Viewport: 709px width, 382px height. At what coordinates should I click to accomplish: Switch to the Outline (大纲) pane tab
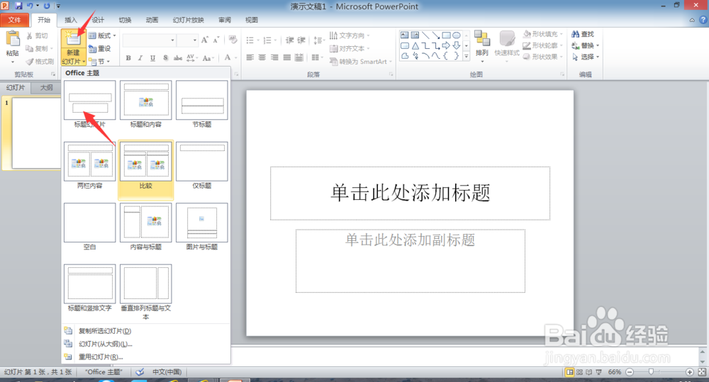[x=46, y=88]
